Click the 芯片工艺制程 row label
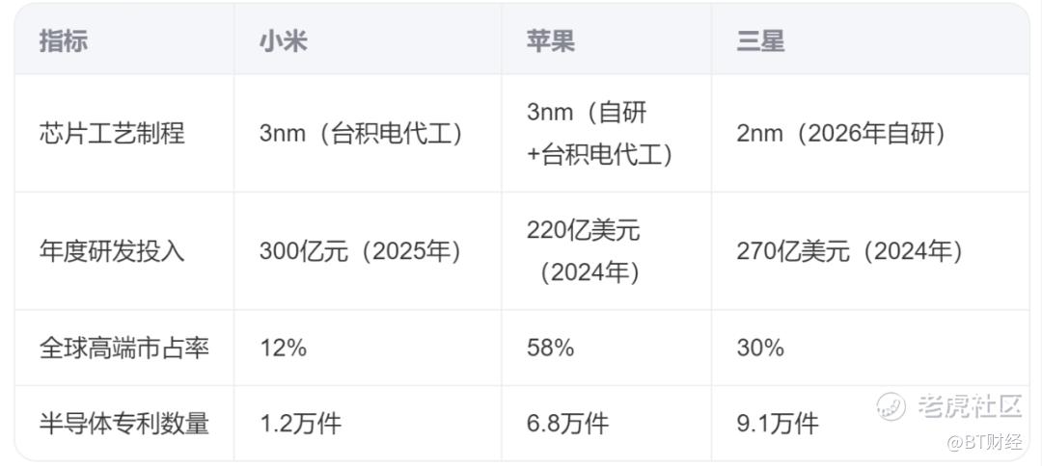1042x466 pixels. tap(112, 134)
